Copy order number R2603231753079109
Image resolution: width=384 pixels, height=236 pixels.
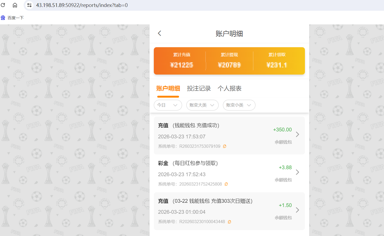pyautogui.click(x=225, y=146)
